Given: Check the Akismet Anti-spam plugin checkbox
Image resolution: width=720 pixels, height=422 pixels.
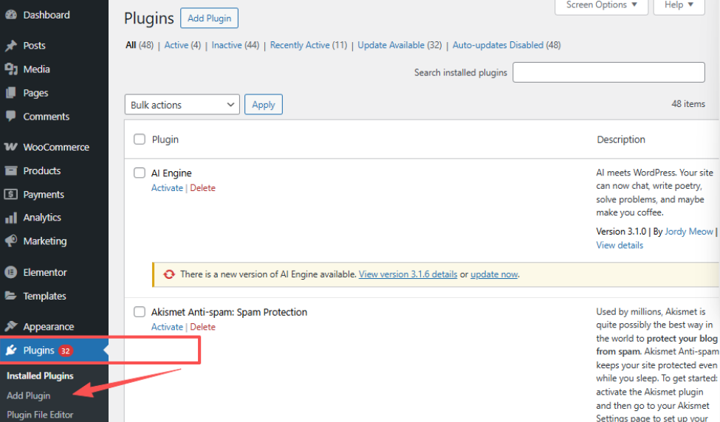Looking at the screenshot, I should point(140,312).
